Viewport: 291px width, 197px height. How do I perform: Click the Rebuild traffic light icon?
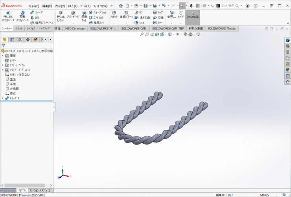[x=192, y=6]
